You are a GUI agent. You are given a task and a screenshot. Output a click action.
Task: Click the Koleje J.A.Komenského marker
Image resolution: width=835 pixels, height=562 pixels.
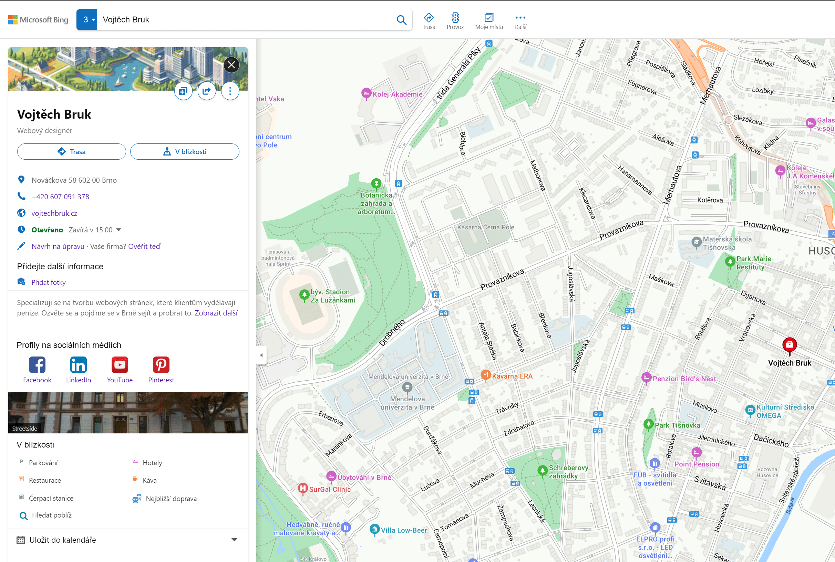780,171
